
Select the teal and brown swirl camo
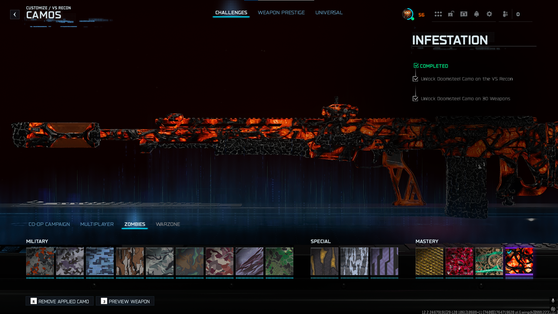click(x=190, y=261)
